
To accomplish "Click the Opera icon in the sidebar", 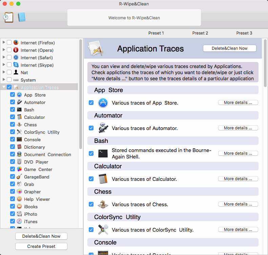I will [16, 50].
